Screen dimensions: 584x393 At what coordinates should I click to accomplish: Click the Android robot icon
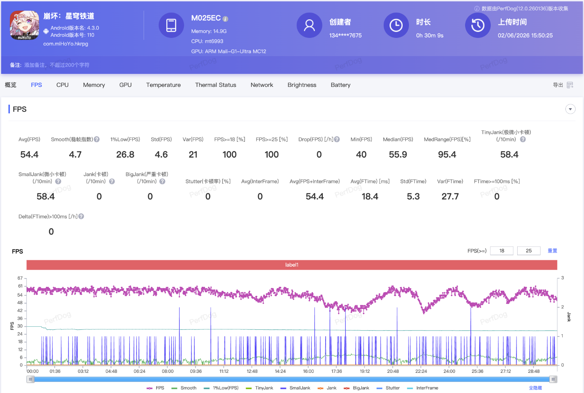pos(46,31)
